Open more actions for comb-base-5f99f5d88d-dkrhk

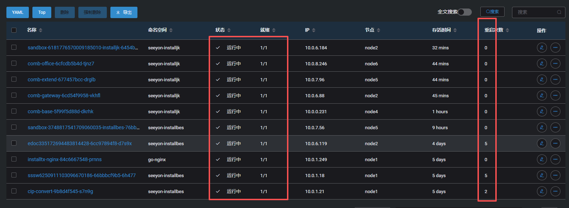tap(555, 111)
